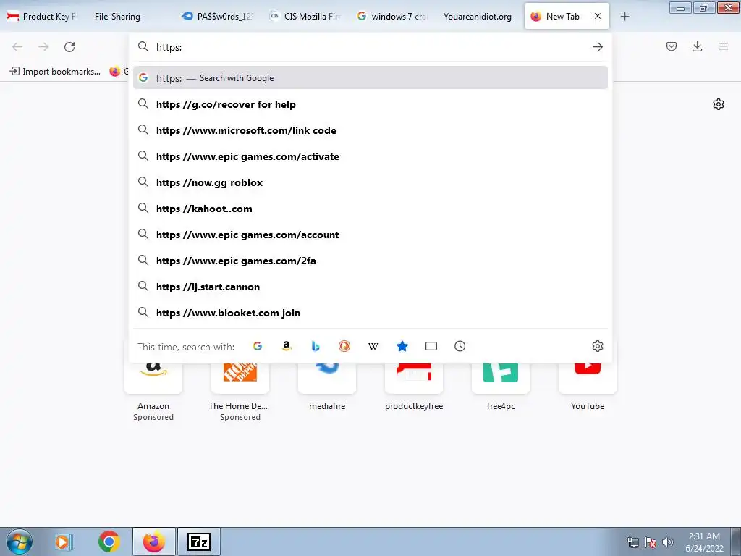Search this time with DuckDuckGo icon
This screenshot has width=741, height=556.
344,346
